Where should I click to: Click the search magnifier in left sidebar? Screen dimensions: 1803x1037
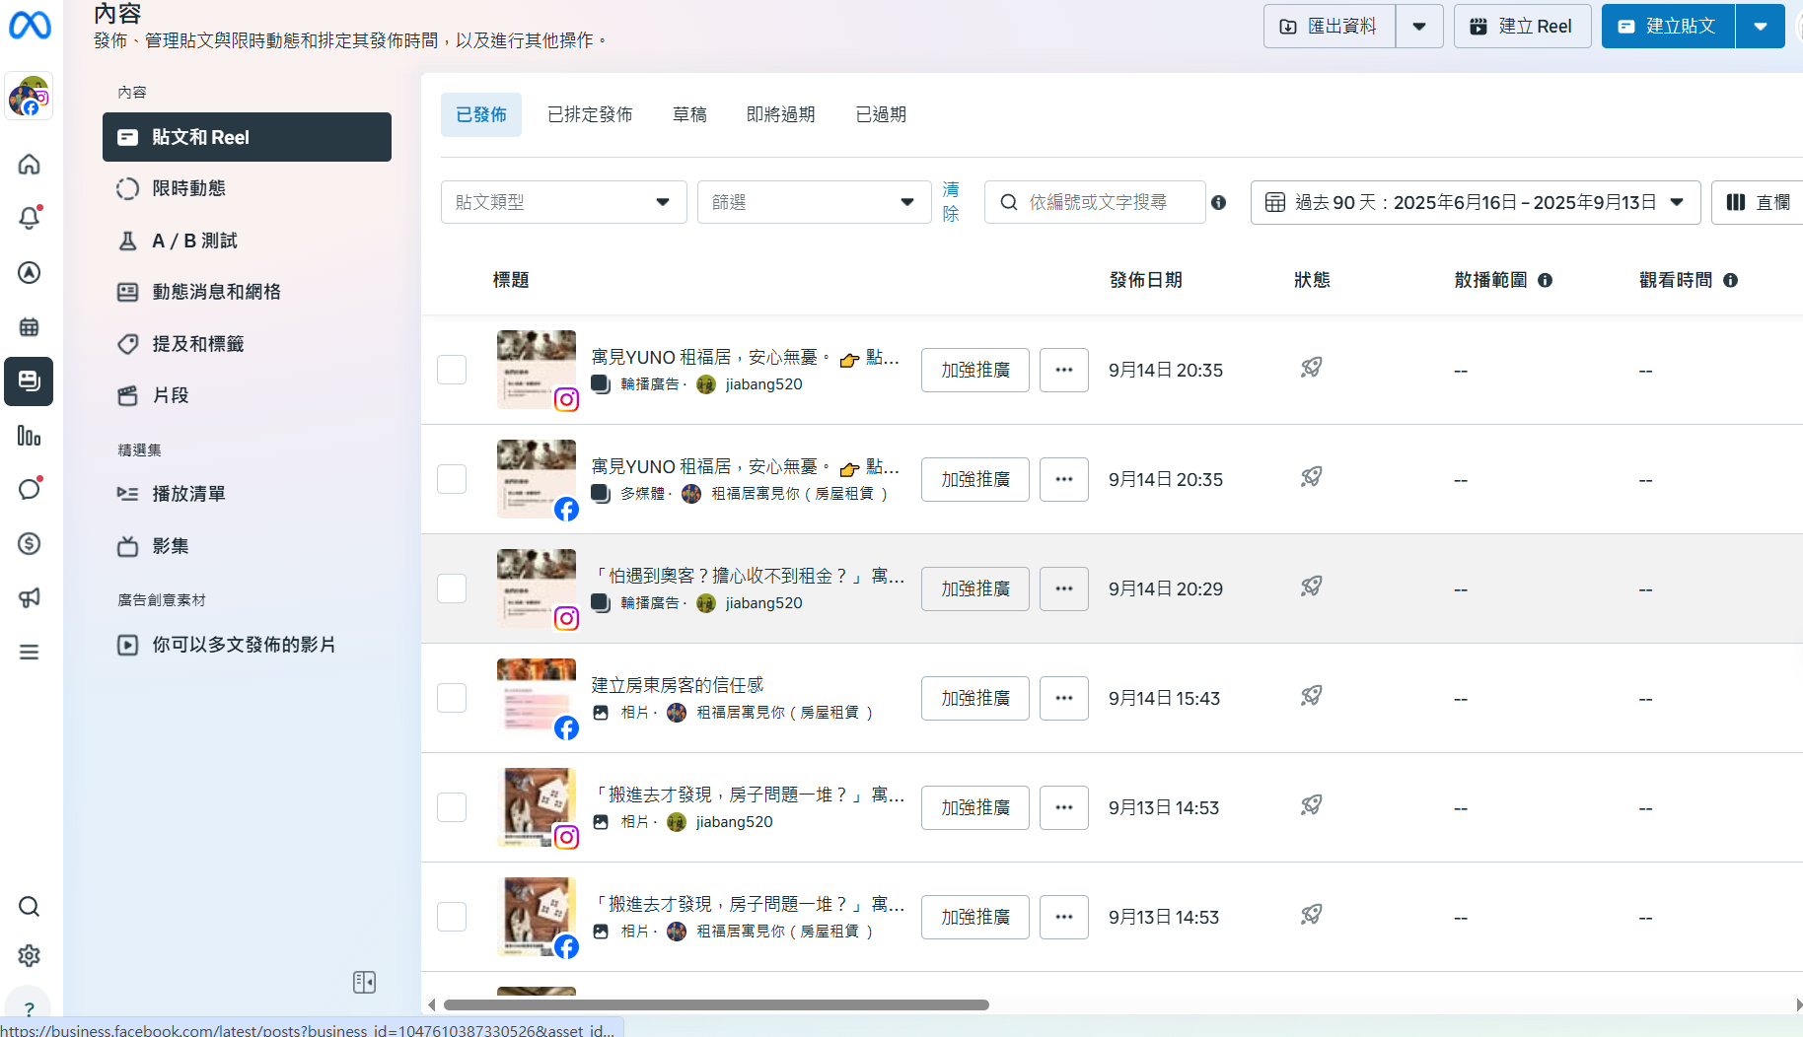coord(30,906)
